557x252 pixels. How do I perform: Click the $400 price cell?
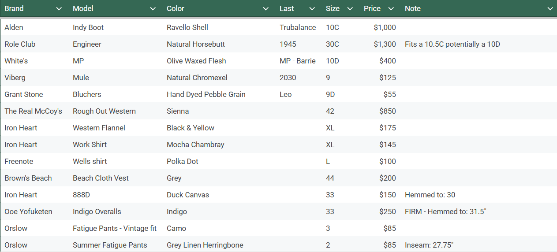pos(388,61)
